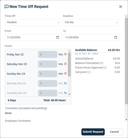Screen dimensions: 128x138
Task: Restore Tuesday, Nov 26 with undo arrow
Action: point(65,93)
